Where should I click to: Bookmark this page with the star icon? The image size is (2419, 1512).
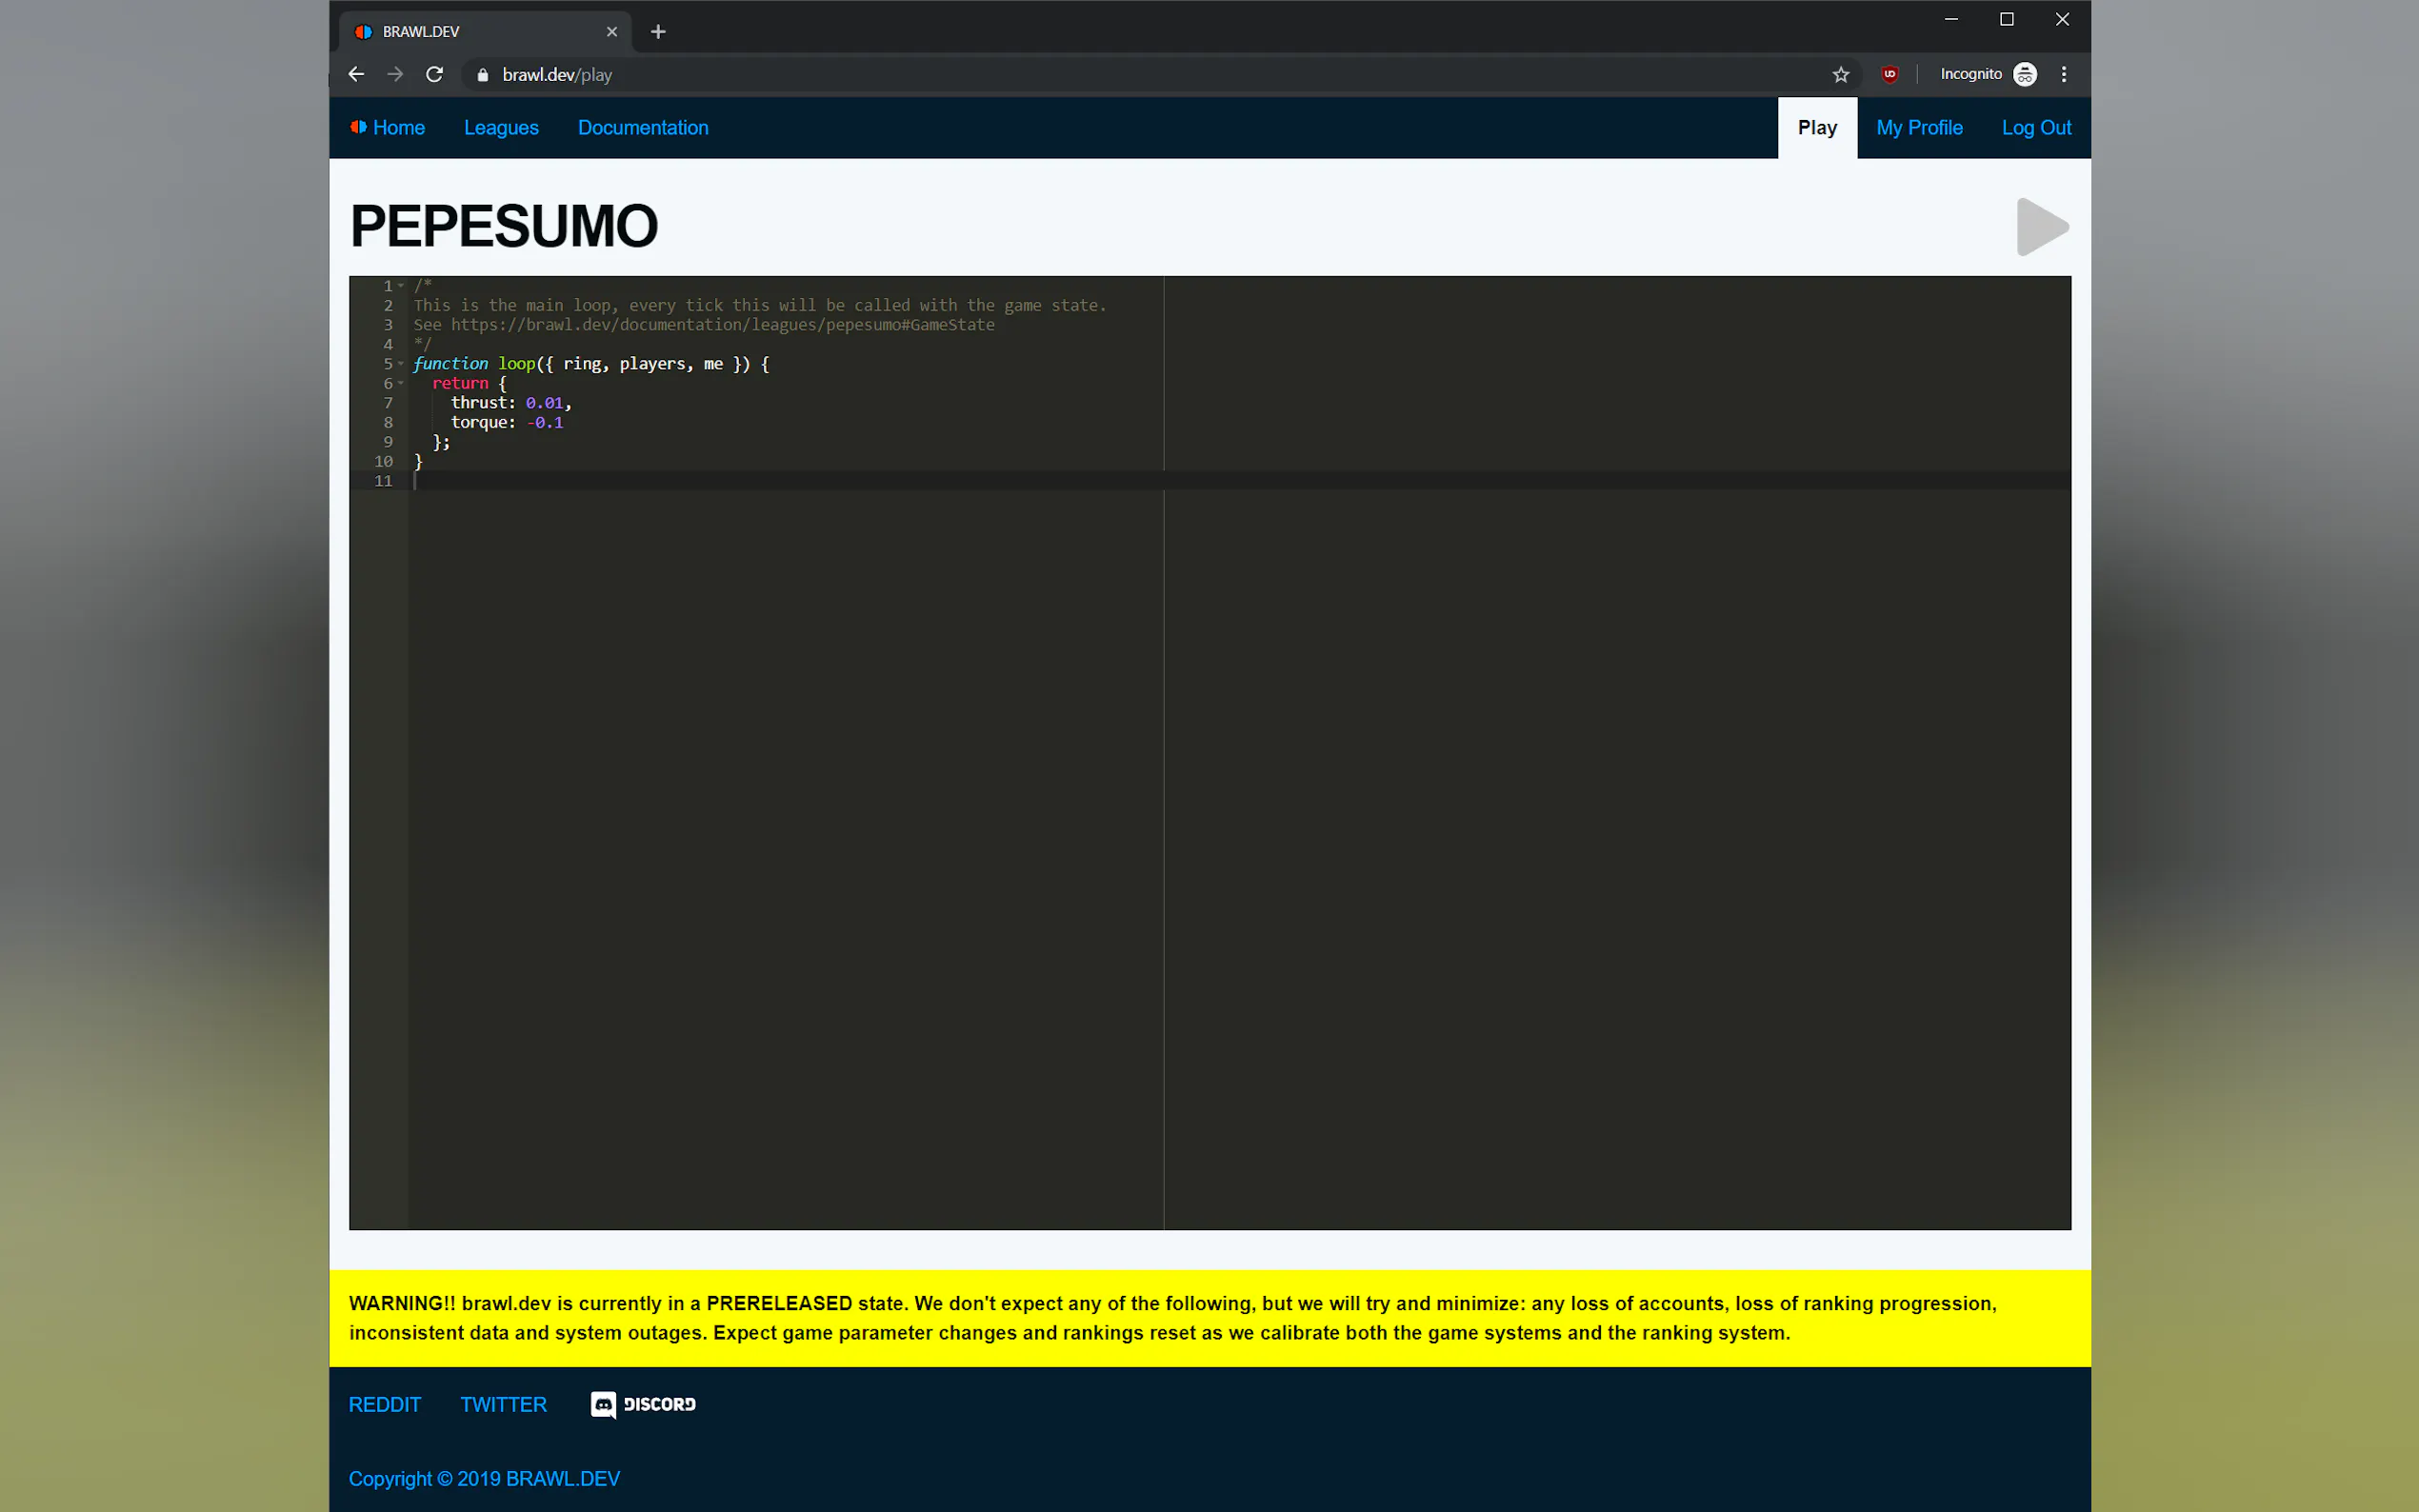coord(1840,74)
